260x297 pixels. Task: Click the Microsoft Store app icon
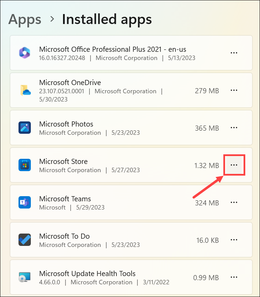[25, 165]
